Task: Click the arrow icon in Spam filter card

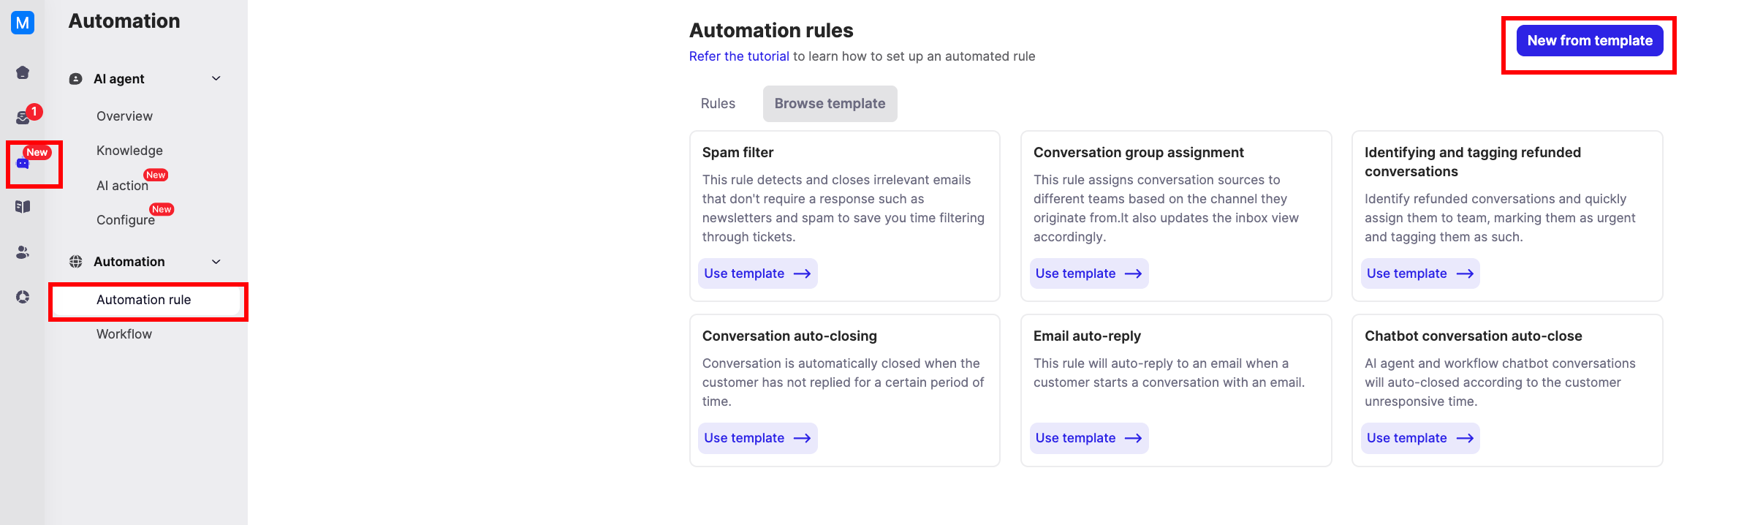Action: pos(803,273)
